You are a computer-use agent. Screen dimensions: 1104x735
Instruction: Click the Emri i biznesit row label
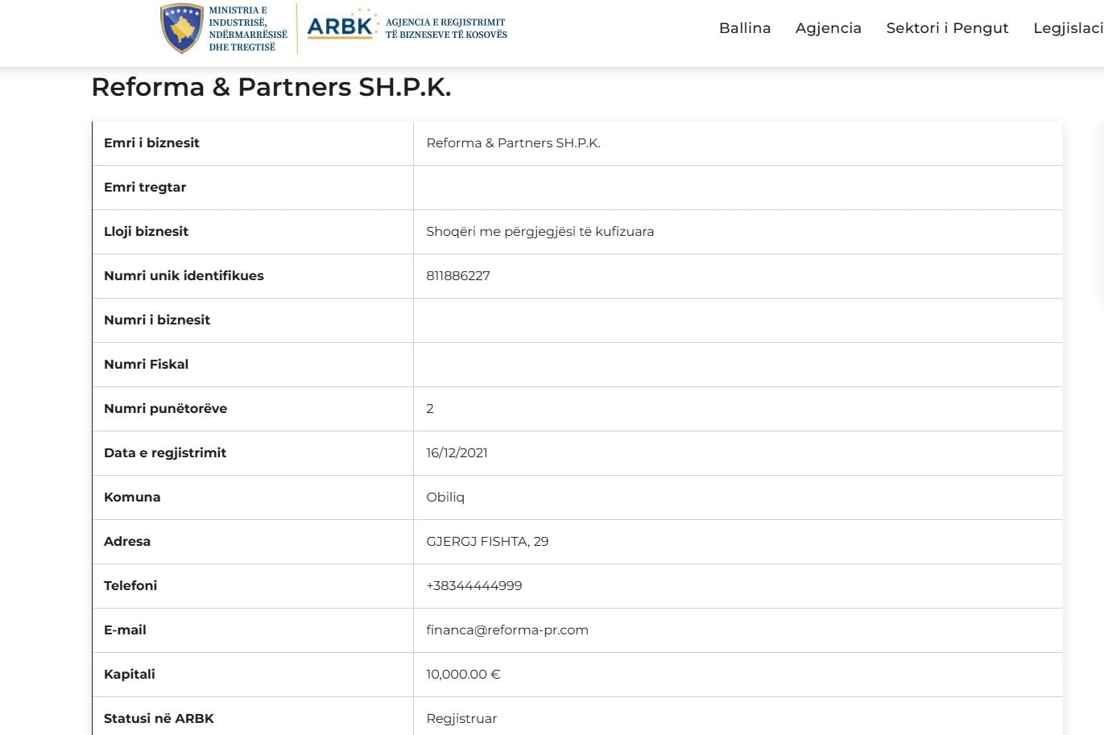pos(151,143)
